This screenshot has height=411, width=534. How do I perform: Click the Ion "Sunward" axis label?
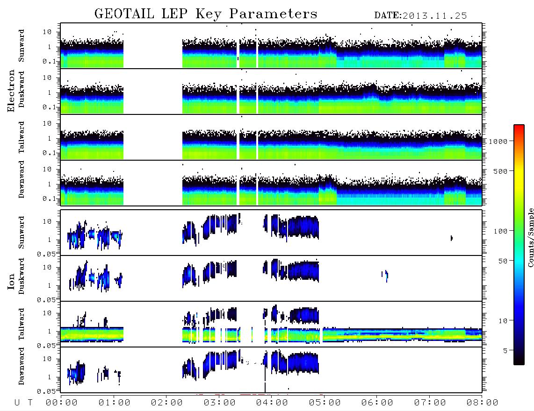22,233
